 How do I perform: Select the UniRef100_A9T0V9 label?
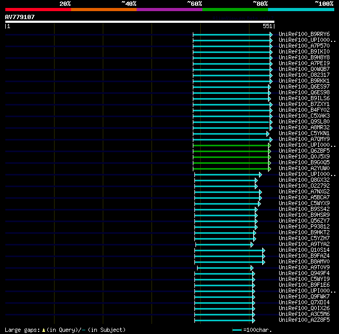pos(304,268)
